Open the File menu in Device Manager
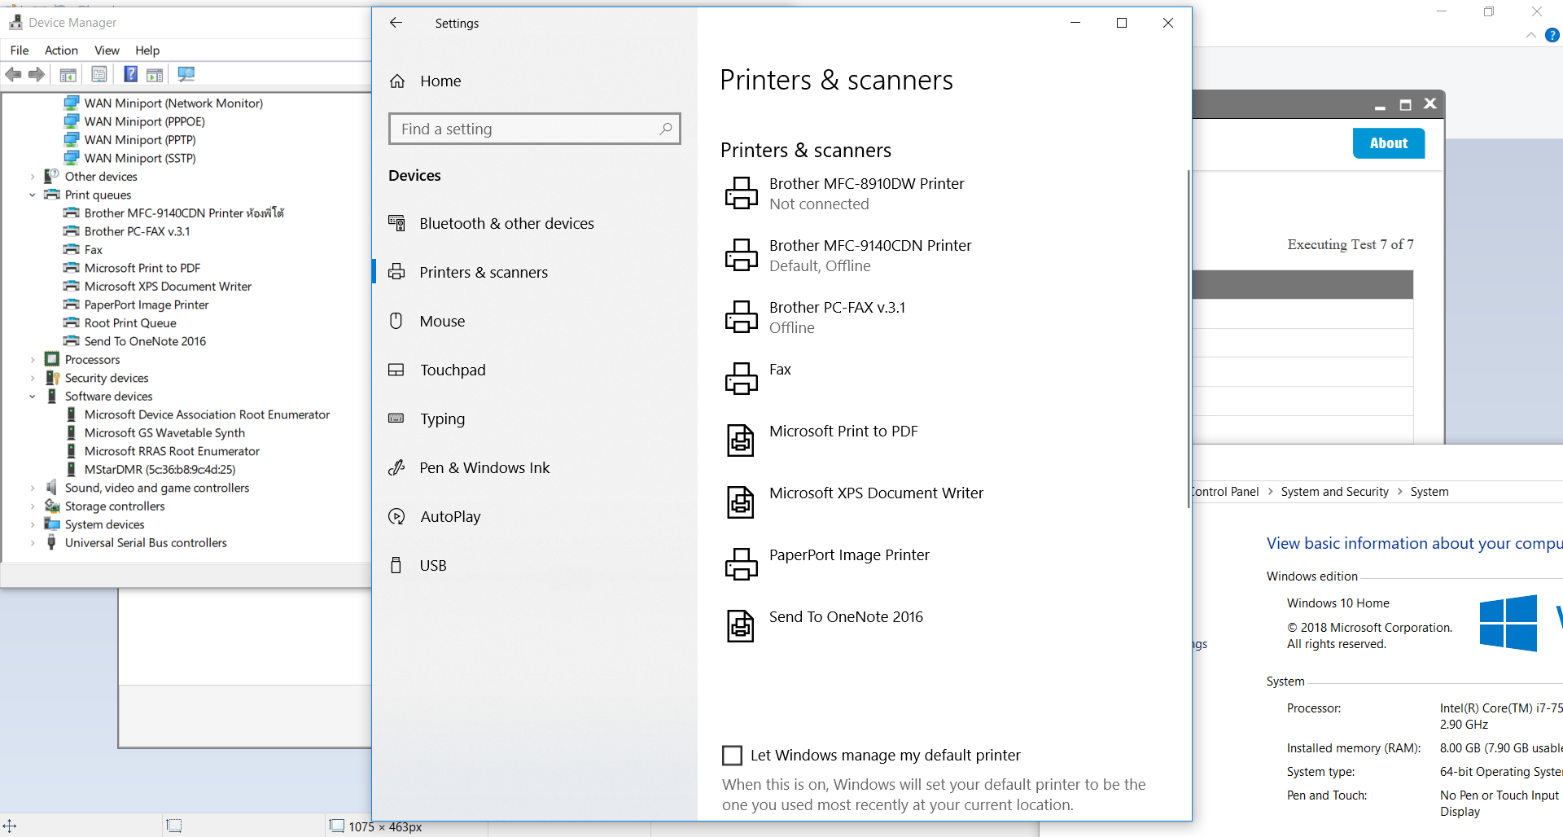 pyautogui.click(x=20, y=50)
